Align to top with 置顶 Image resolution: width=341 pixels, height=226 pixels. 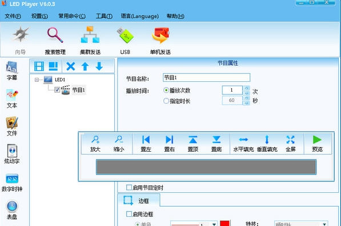click(192, 144)
